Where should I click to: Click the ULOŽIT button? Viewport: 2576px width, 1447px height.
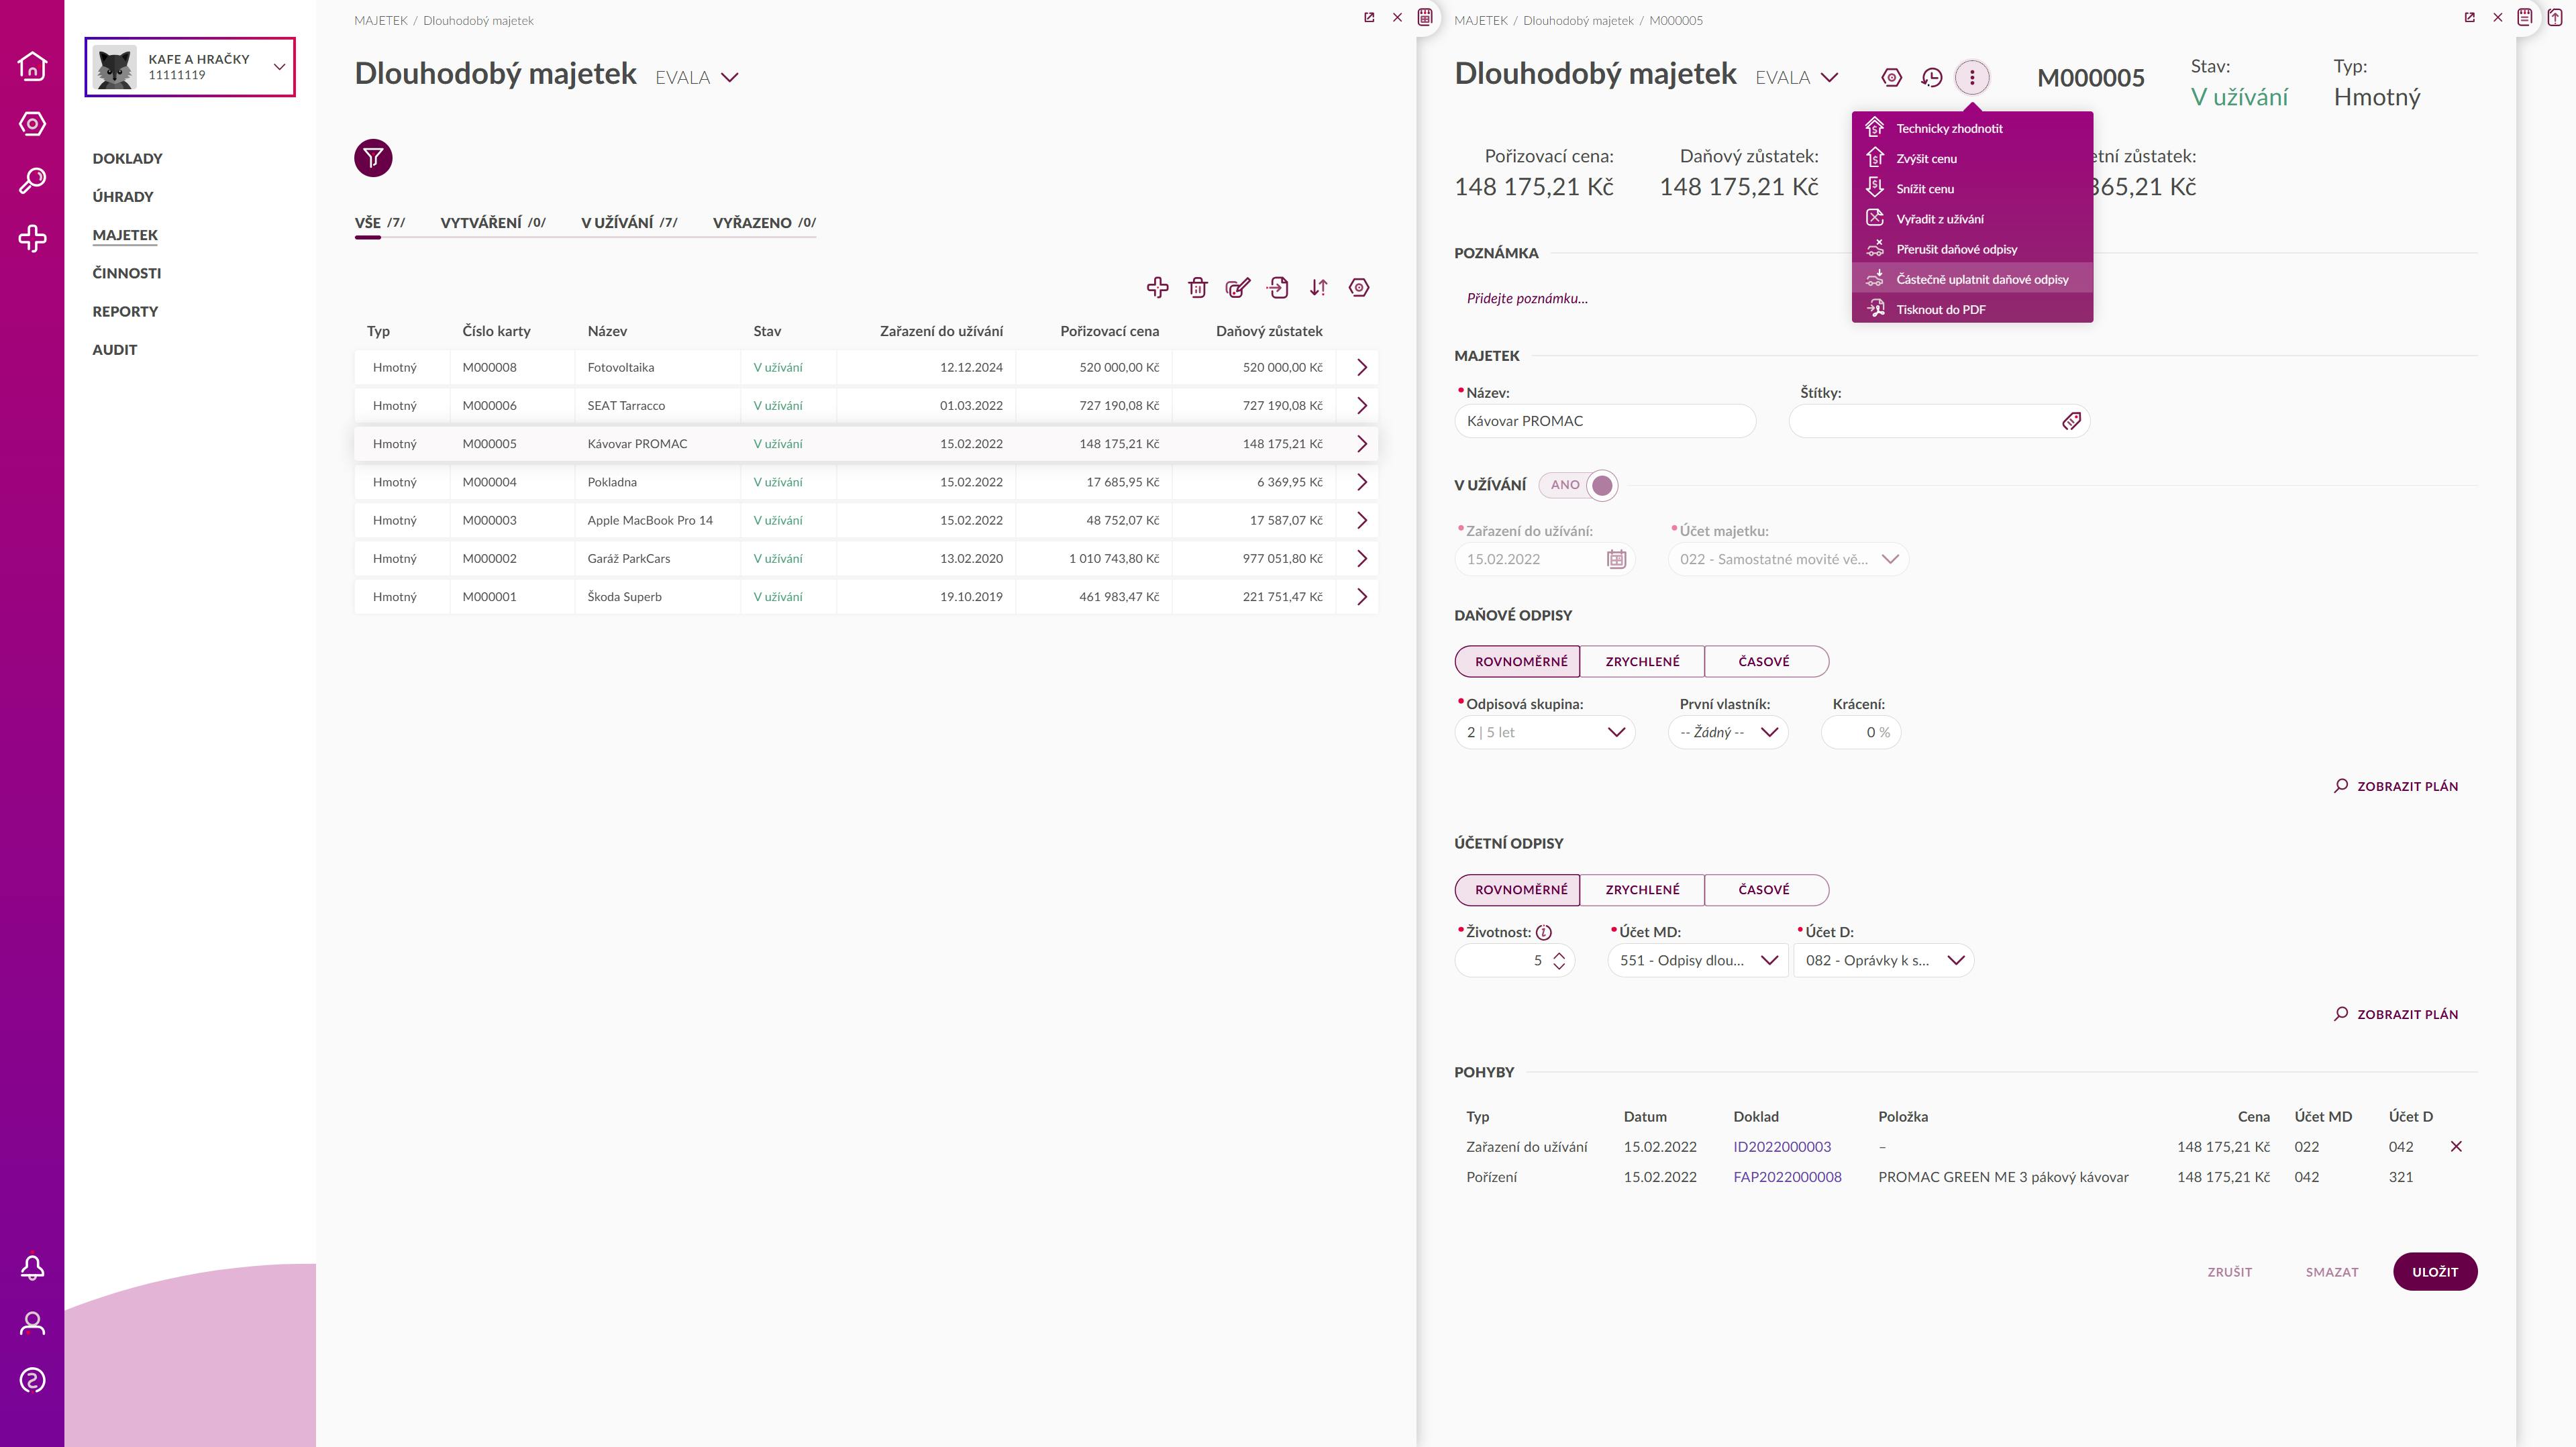point(2435,1272)
